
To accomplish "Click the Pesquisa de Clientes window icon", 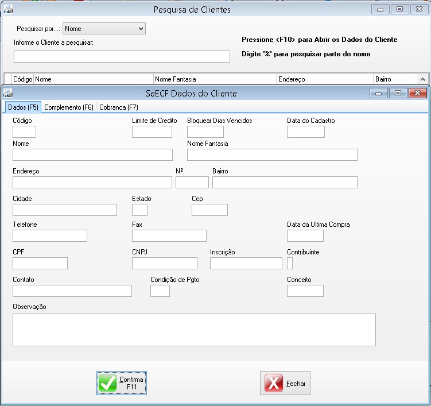I will point(8,9).
